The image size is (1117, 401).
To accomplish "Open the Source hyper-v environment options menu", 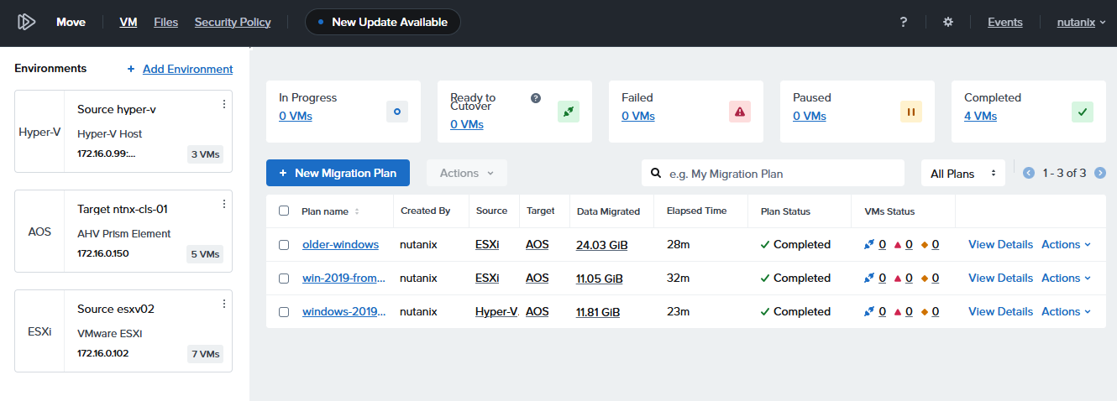I will click(223, 104).
